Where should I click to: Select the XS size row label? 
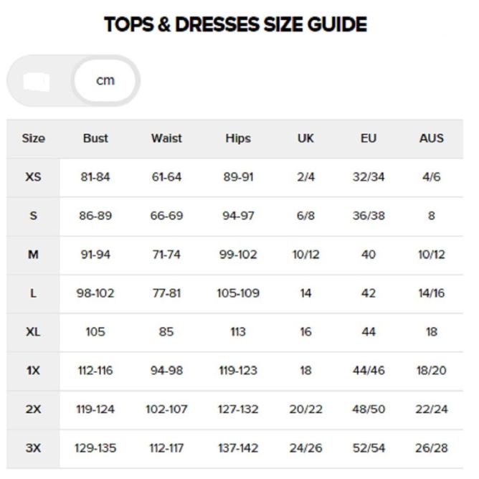tap(33, 177)
